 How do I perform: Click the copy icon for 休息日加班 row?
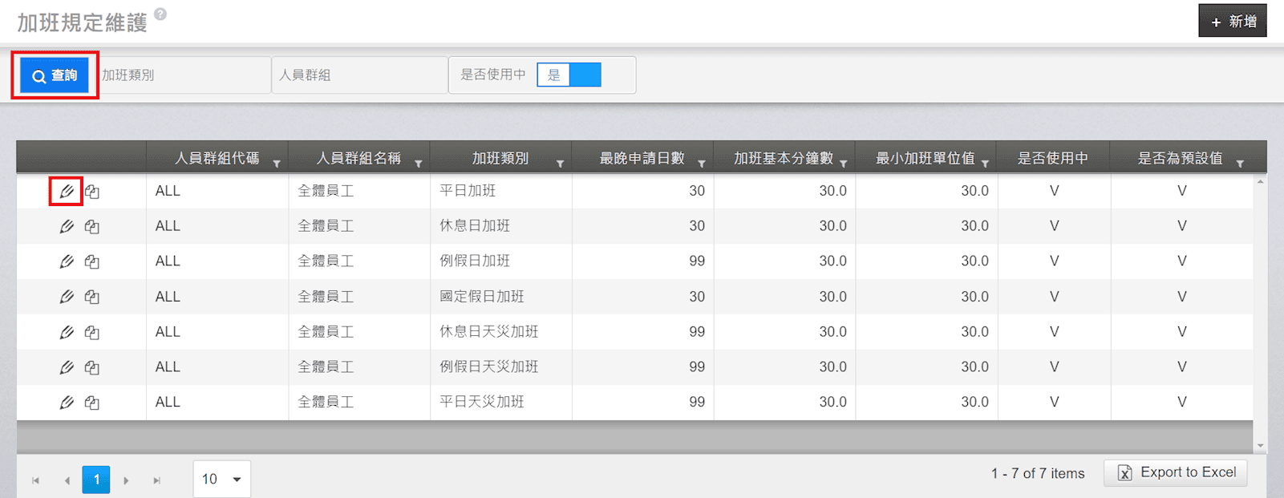(x=92, y=227)
